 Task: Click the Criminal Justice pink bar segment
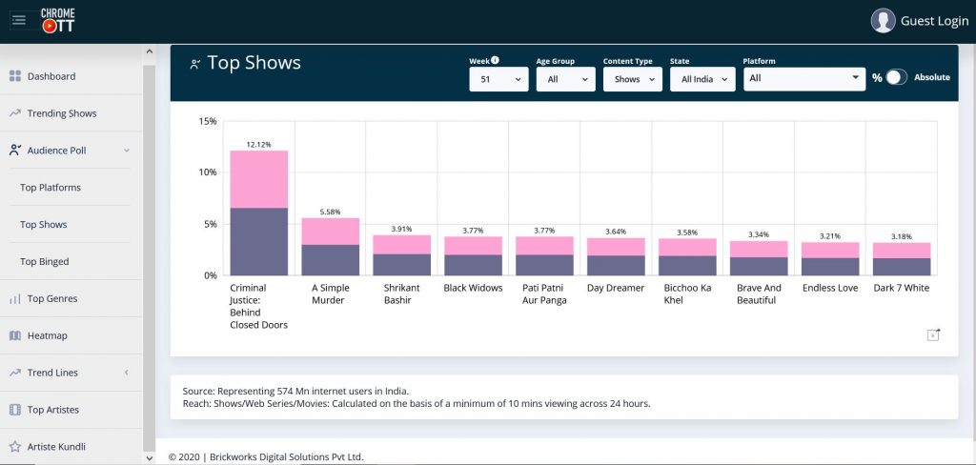pos(259,179)
